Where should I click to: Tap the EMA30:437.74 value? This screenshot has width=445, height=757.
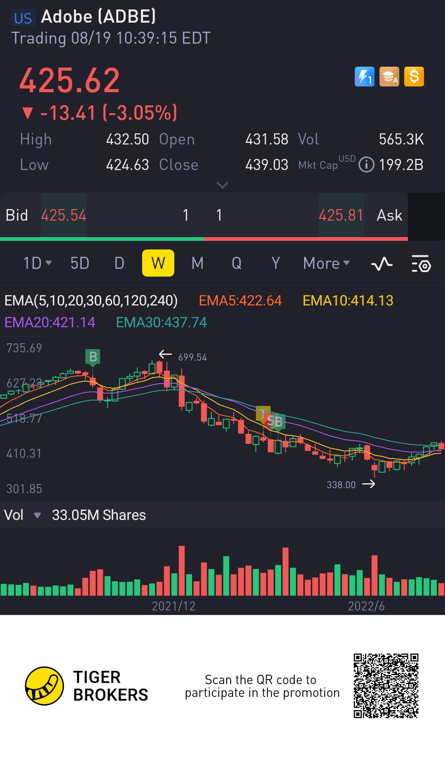tap(162, 322)
